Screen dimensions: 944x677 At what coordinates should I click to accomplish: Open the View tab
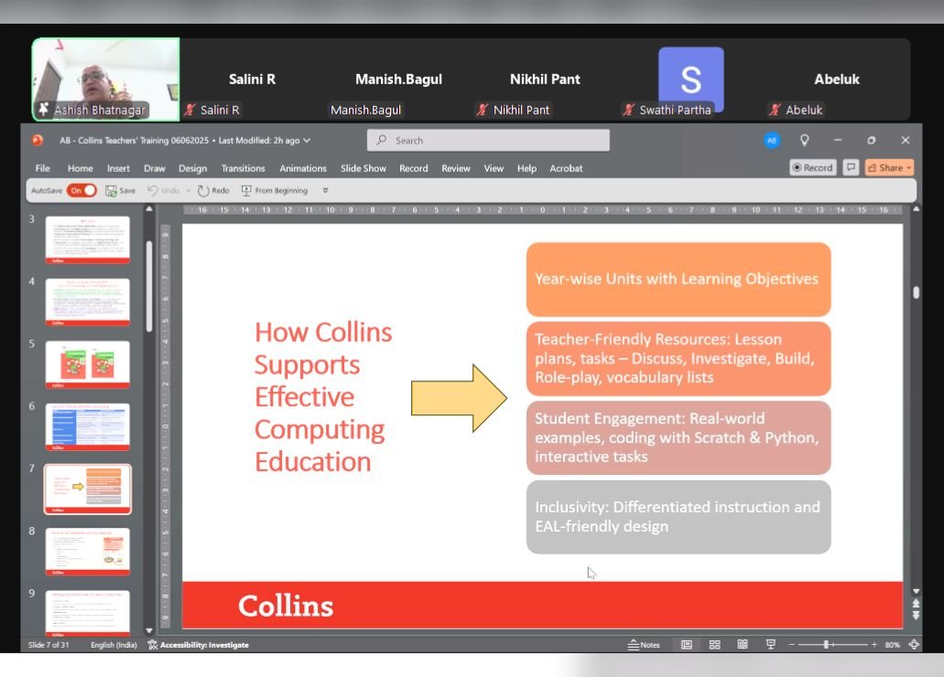494,168
